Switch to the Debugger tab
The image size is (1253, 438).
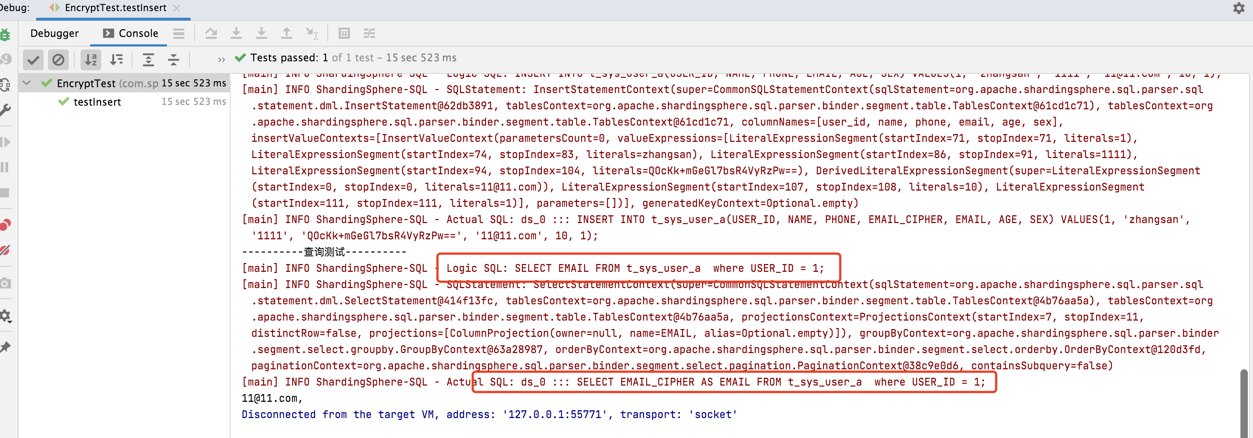point(54,33)
